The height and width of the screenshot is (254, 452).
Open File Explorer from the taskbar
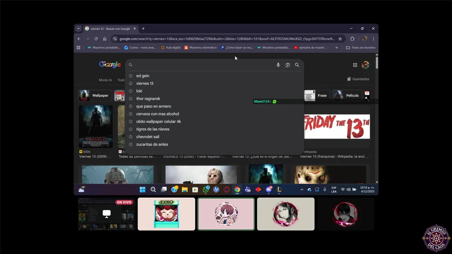tap(185, 189)
